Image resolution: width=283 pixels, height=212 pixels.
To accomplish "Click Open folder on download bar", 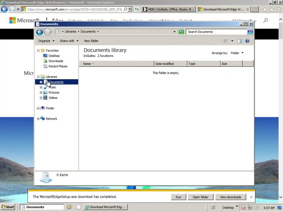I will (x=201, y=197).
